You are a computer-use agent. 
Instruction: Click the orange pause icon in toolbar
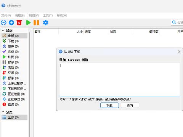tap(36, 23)
